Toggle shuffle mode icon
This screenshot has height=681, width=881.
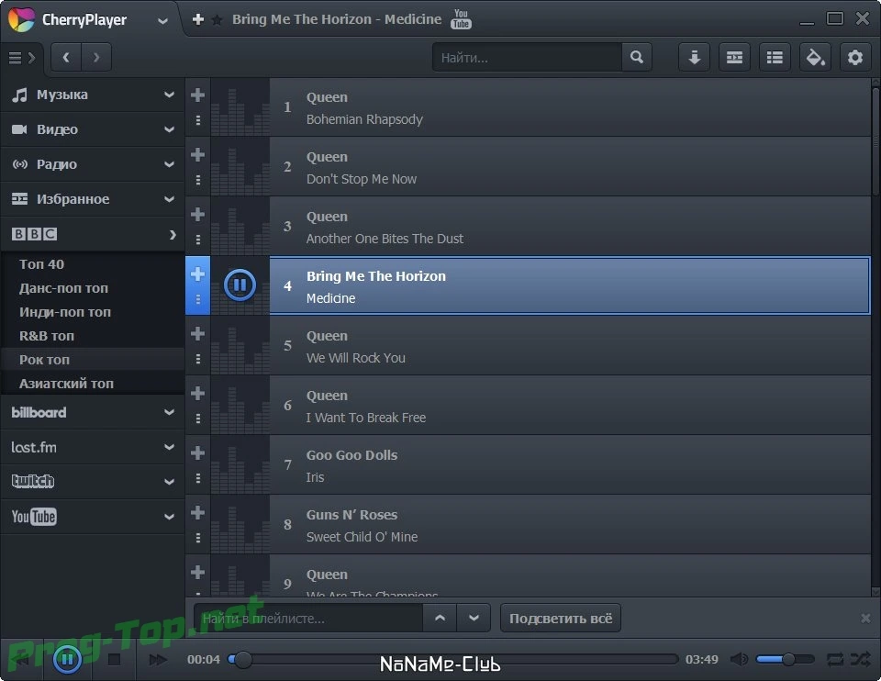tap(860, 659)
